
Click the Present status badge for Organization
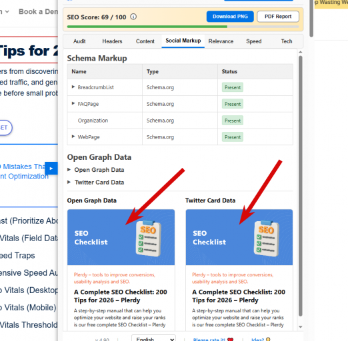pos(233,121)
